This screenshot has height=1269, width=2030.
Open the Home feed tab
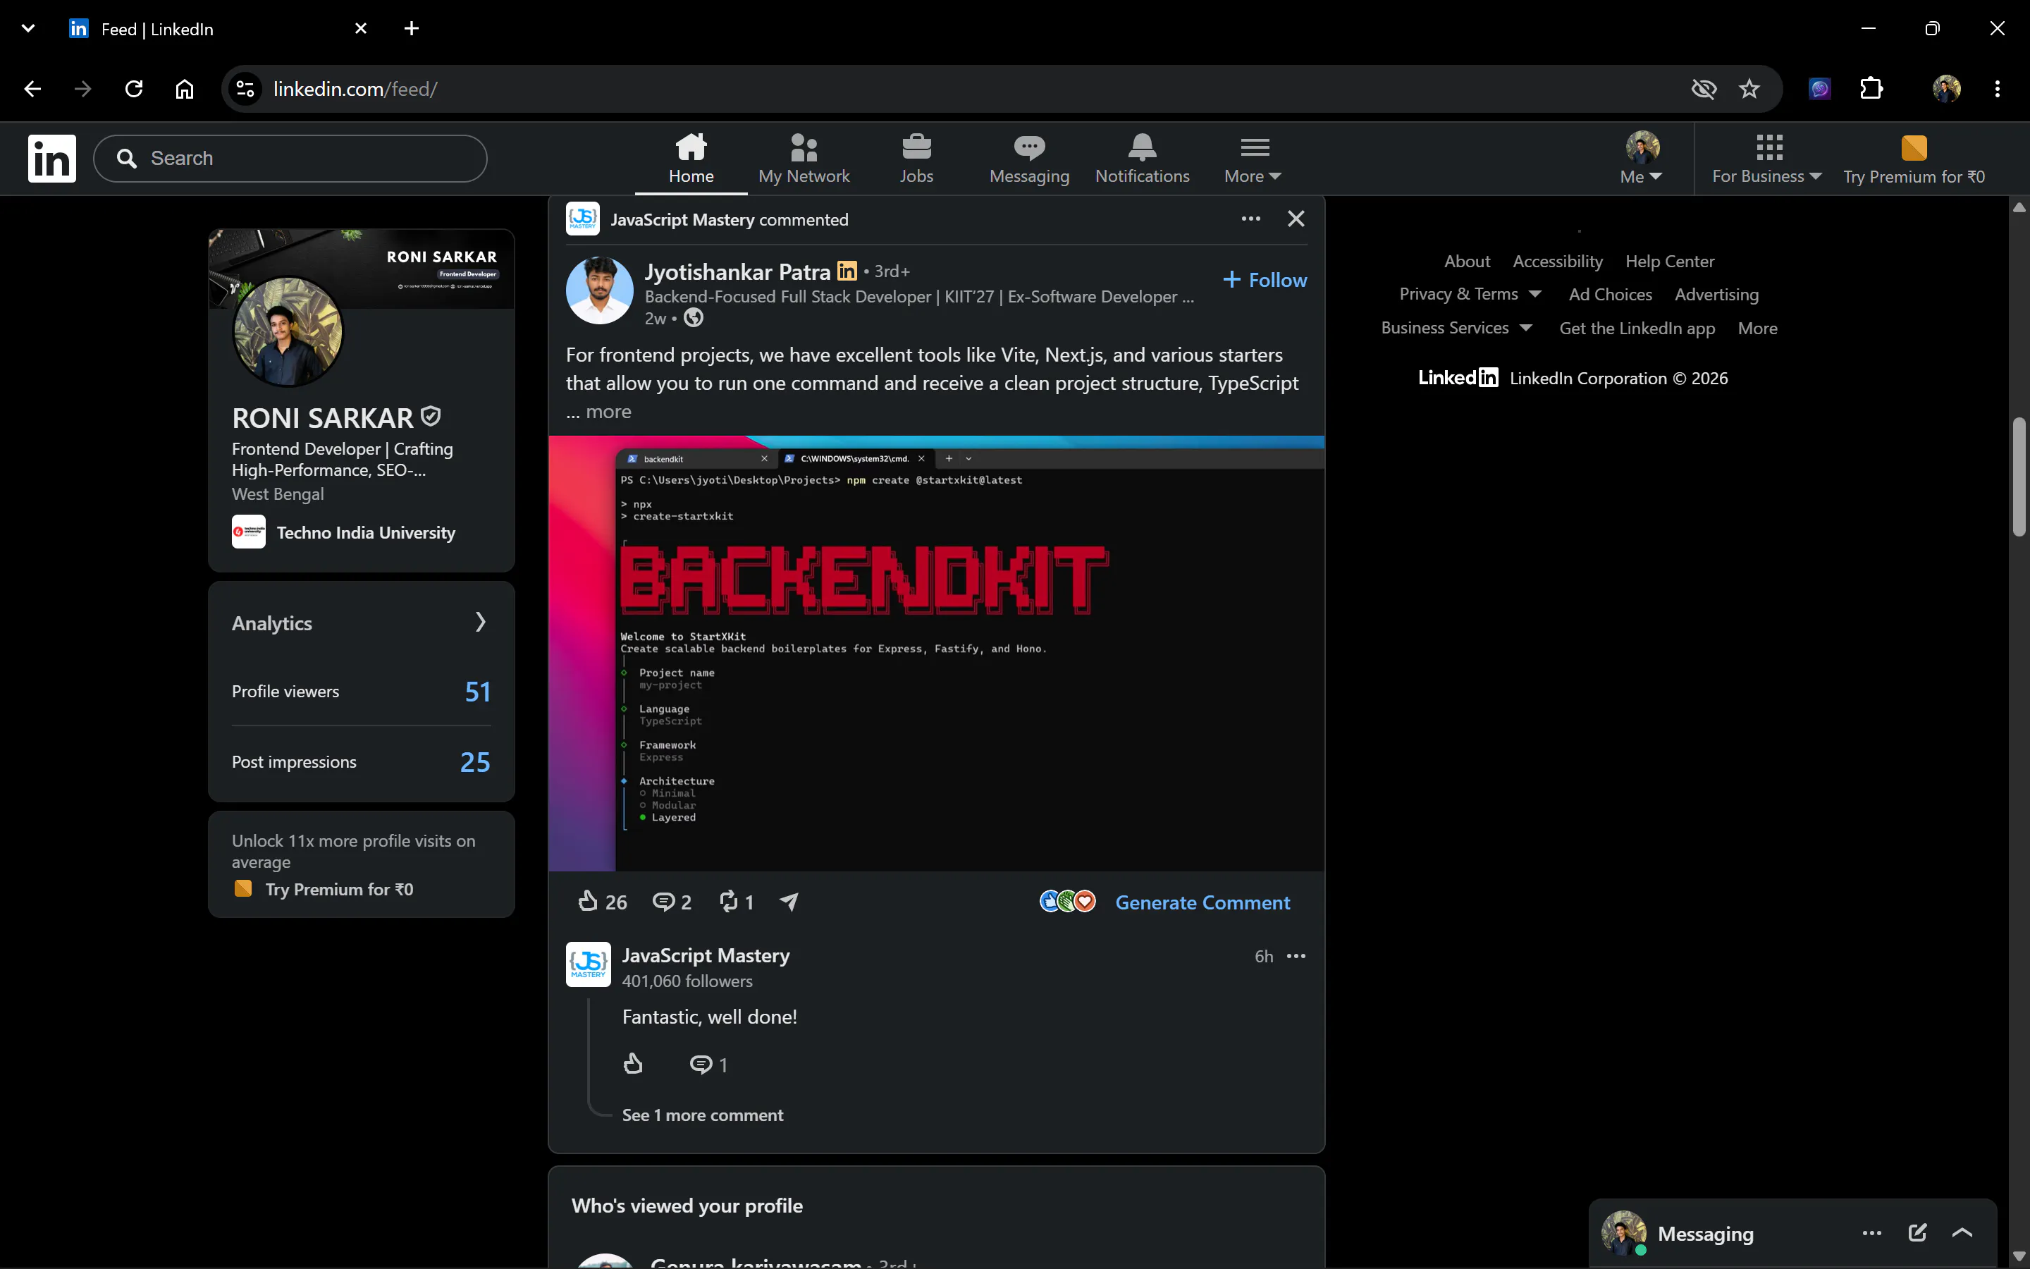coord(691,159)
